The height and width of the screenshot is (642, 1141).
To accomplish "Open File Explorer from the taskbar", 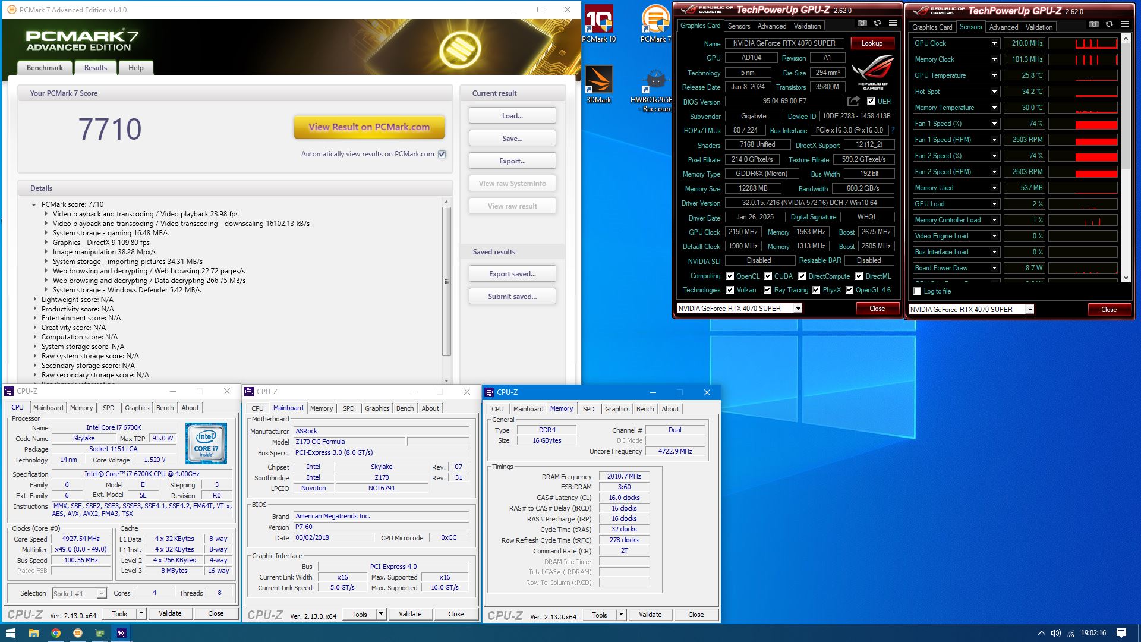I will coord(33,633).
